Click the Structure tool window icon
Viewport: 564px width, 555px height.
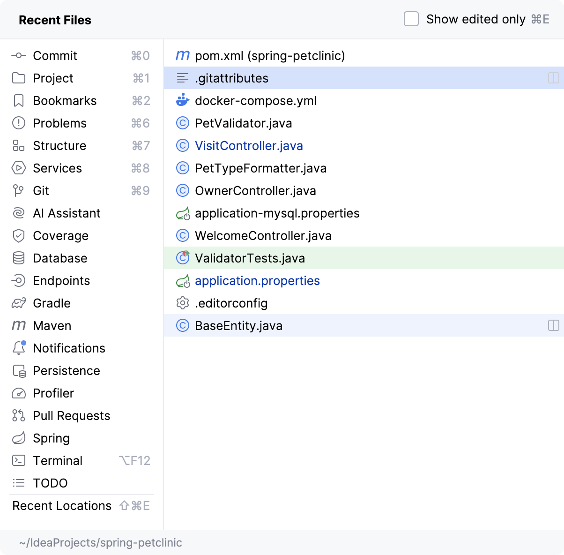(19, 146)
